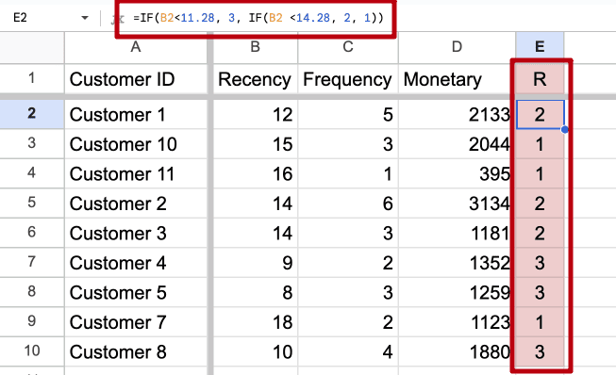The height and width of the screenshot is (375, 616).
Task: Select column E header
Action: coord(540,47)
